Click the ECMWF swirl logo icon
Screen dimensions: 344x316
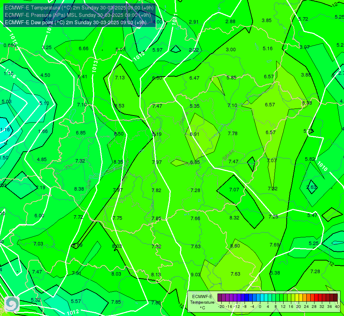[x=12, y=304]
